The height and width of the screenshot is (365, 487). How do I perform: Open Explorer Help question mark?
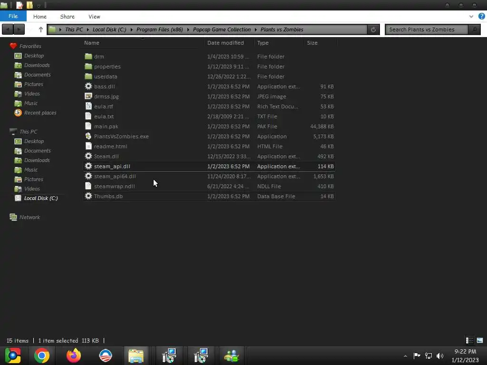[x=481, y=17]
